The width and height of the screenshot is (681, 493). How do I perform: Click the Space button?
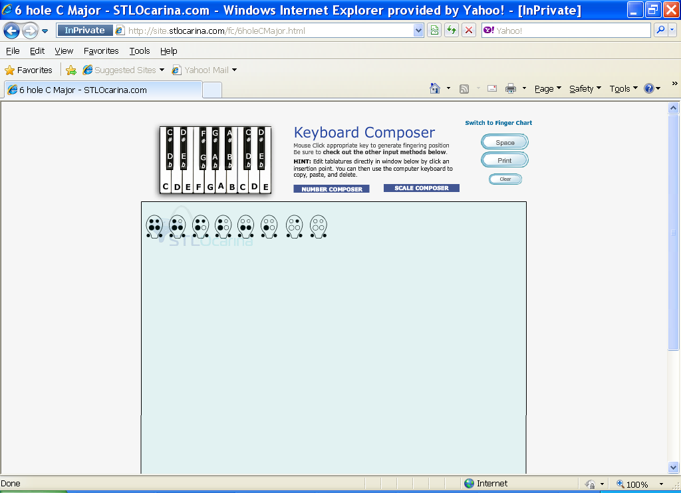[505, 142]
